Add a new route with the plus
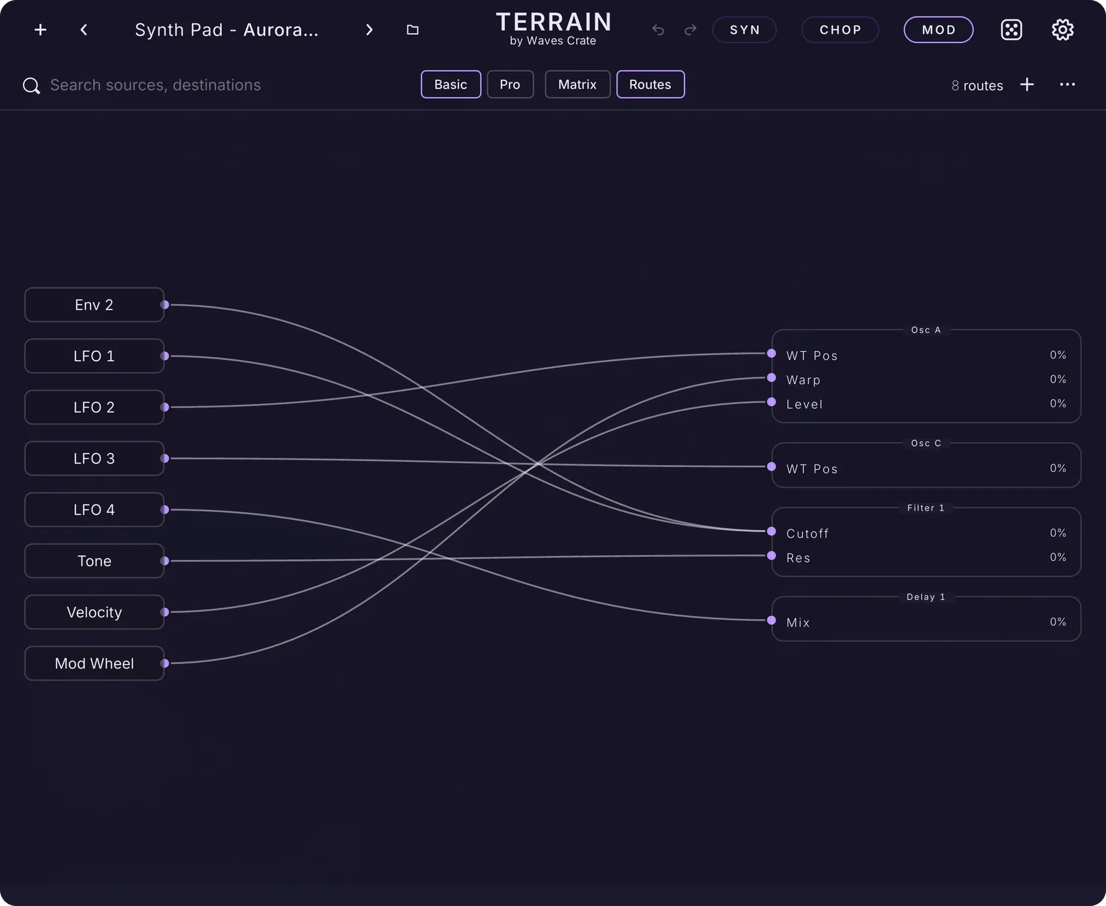Screen dimensions: 1106x906 1027,85
